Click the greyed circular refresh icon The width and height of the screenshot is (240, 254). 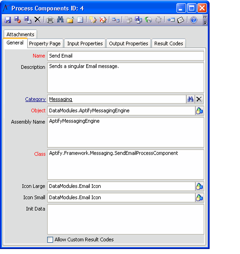158,20
